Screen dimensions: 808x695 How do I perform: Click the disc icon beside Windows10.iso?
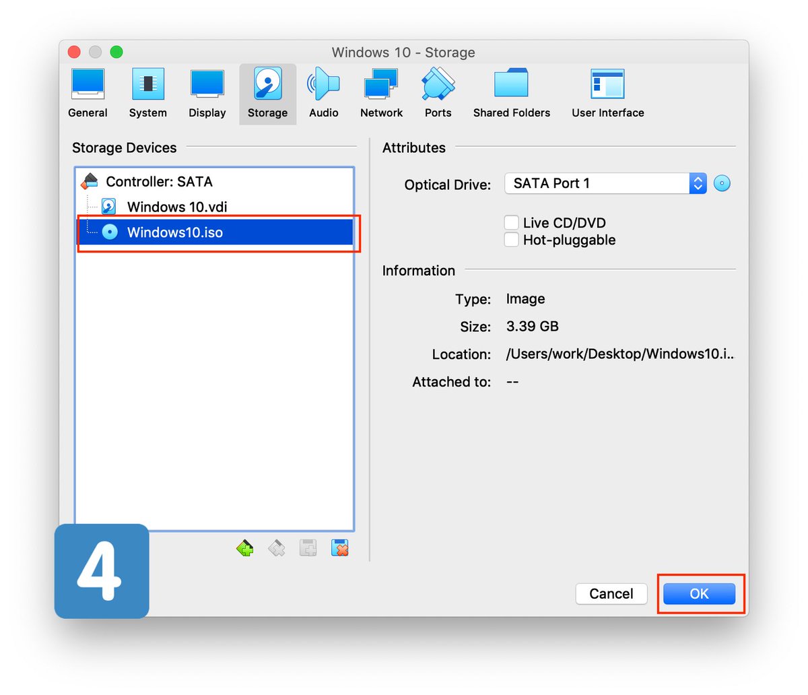pyautogui.click(x=110, y=232)
